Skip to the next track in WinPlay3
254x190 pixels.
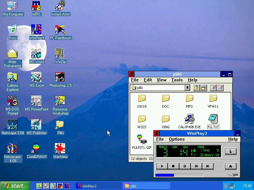point(208,166)
